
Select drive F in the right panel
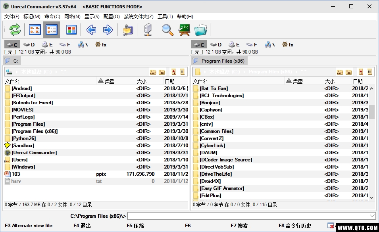[x=252, y=45]
